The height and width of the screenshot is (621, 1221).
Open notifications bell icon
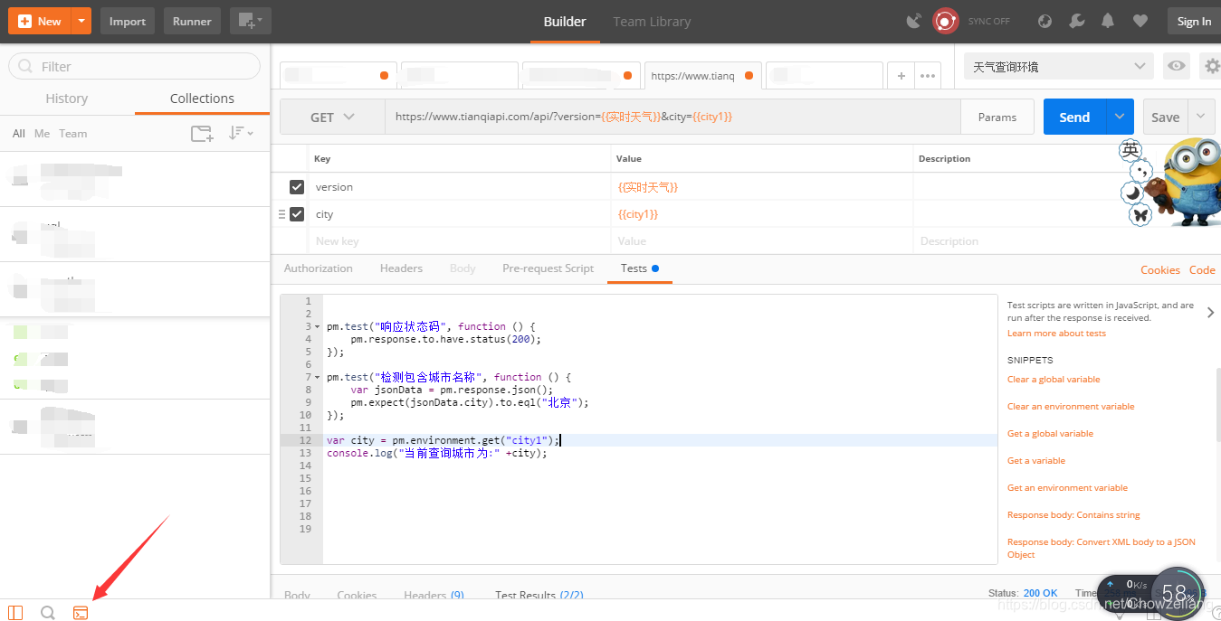[1108, 21]
